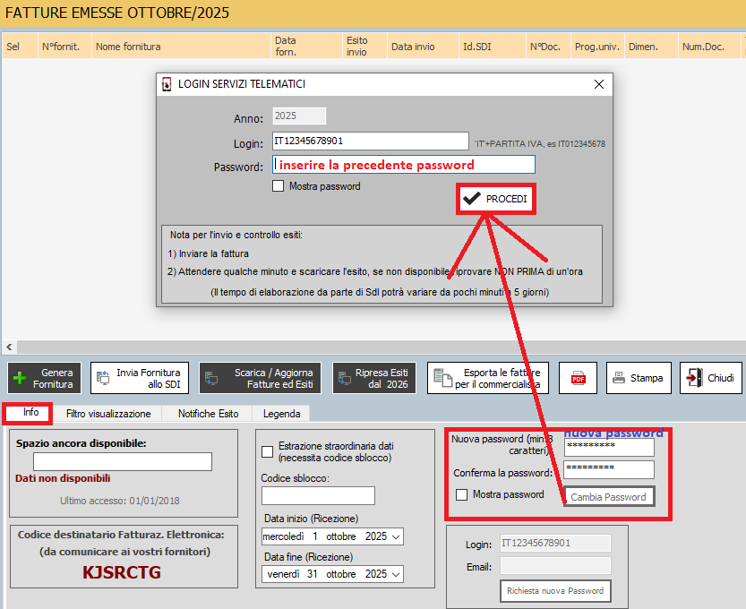Click Ripresa Esiti dal 2026 button
Viewport: 746px width, 609px height.
(373, 378)
